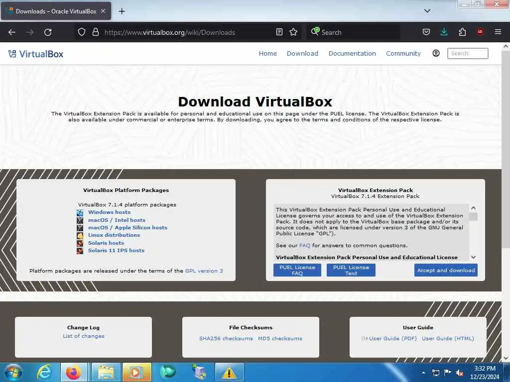Toggle reader view icon in address bar
This screenshot has width=510, height=382.
coord(279,32)
